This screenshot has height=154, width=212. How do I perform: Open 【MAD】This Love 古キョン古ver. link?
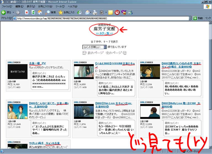(x=114, y=105)
